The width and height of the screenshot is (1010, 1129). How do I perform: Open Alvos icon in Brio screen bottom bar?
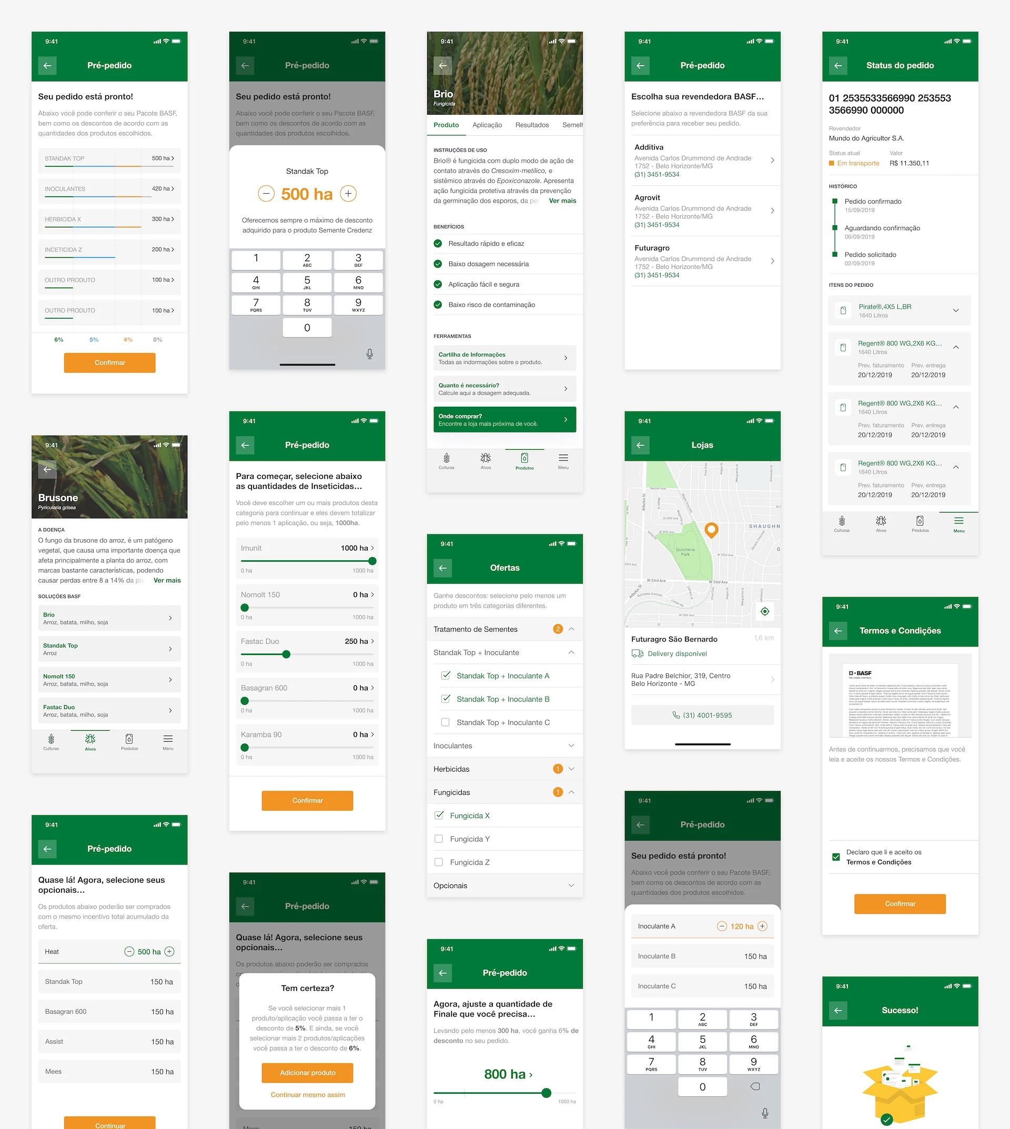coord(486,461)
